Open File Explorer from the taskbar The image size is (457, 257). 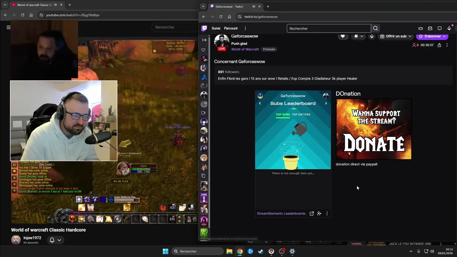(x=229, y=251)
